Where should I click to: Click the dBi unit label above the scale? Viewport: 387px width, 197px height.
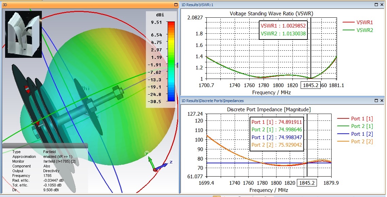[160, 15]
